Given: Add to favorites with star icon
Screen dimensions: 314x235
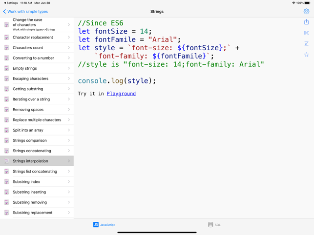Looking at the screenshot, I should (306, 55).
